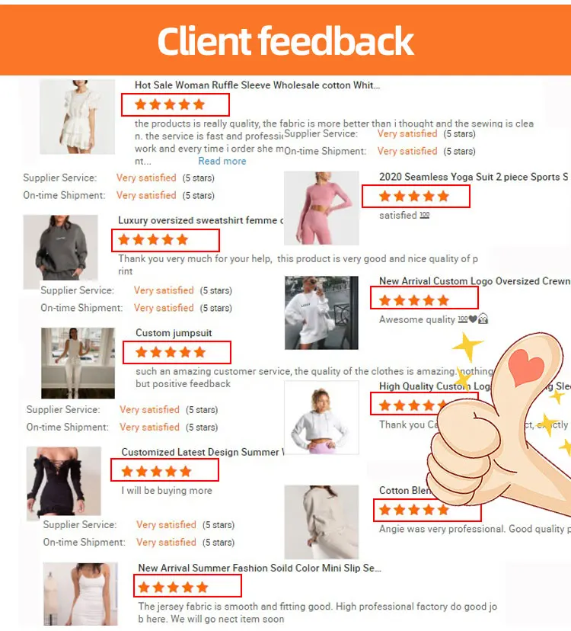Image resolution: width=571 pixels, height=631 pixels.
Task: Click the white oversized crewneck product photo
Action: point(321,312)
